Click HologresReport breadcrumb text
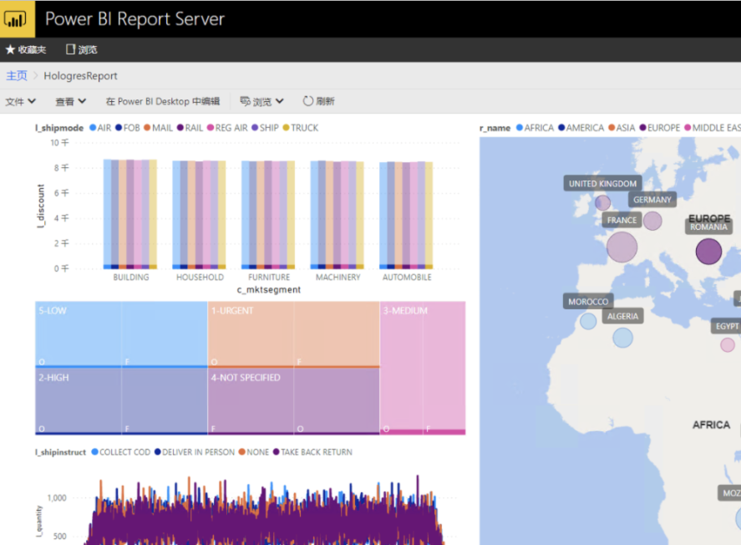Screen dimensions: 741x545 pyautogui.click(x=80, y=75)
